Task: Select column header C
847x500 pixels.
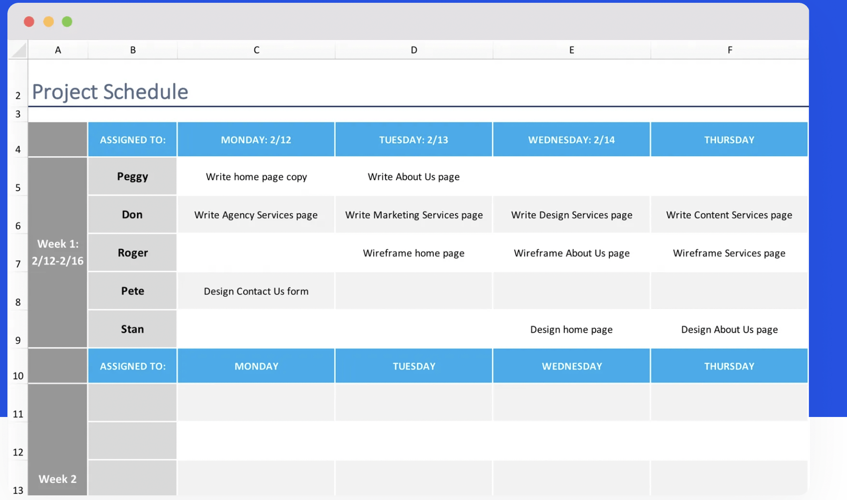Action: [x=256, y=50]
